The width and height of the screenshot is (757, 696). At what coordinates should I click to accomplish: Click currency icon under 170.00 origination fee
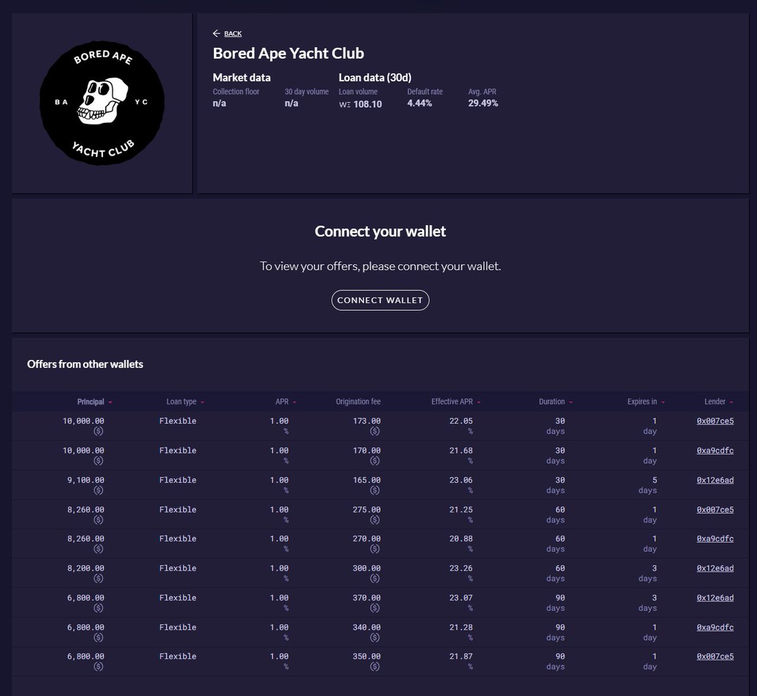pyautogui.click(x=375, y=461)
